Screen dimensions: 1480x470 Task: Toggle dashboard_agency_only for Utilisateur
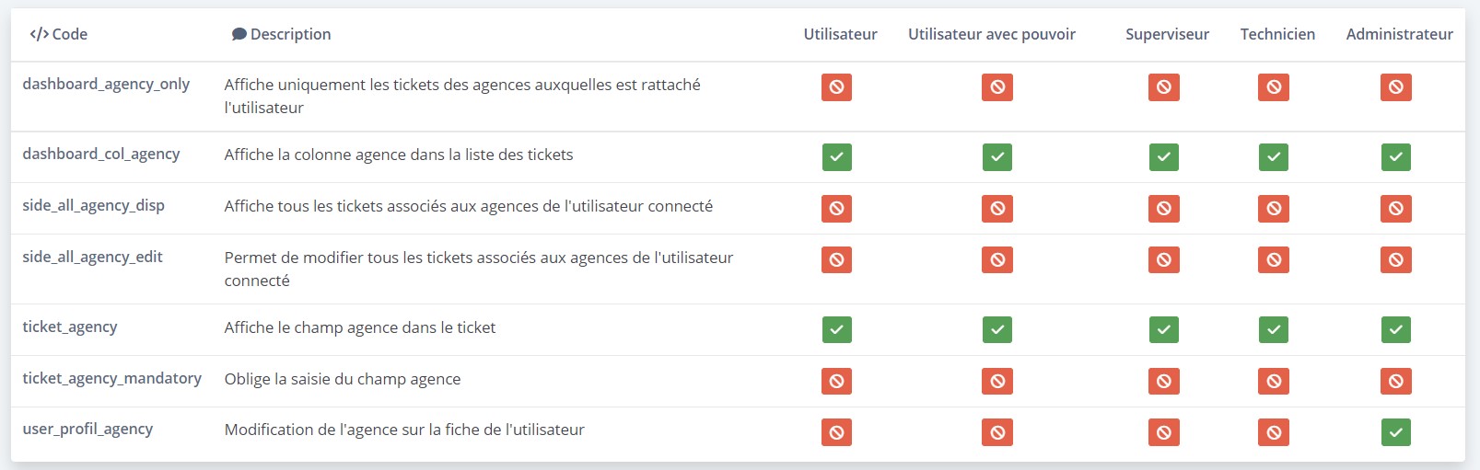click(x=836, y=87)
